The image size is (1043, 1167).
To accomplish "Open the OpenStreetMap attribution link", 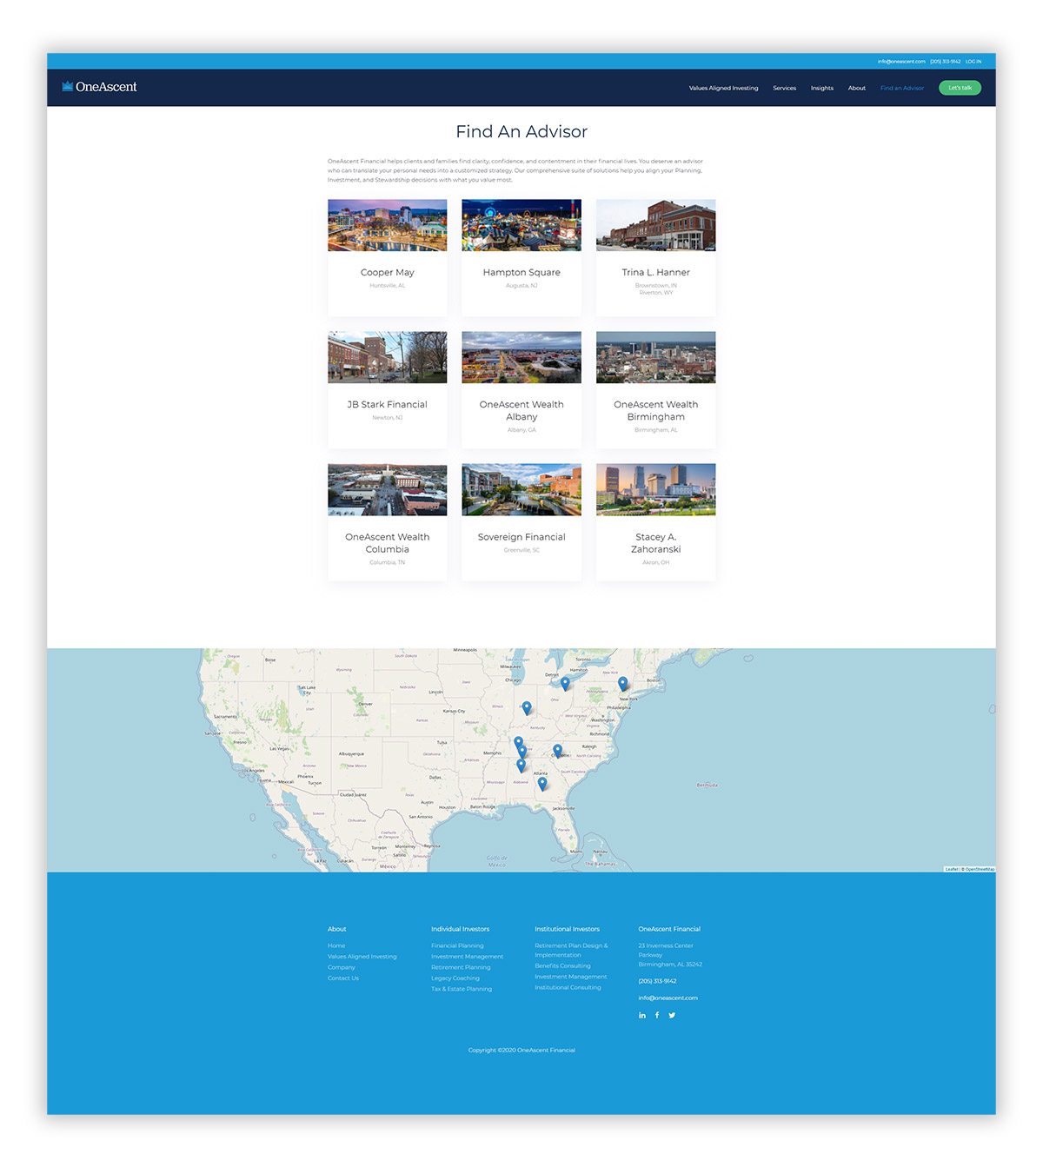I will click(980, 869).
